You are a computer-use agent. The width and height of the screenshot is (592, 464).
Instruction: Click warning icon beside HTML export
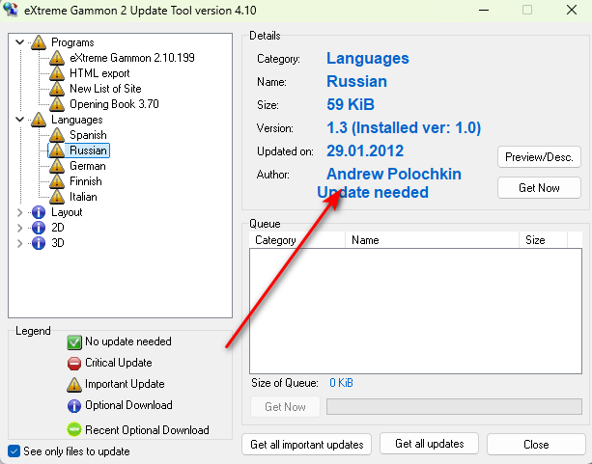(x=57, y=73)
